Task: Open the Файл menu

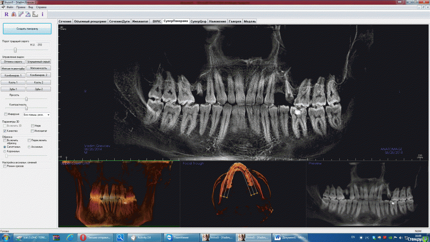Action: click(x=10, y=7)
